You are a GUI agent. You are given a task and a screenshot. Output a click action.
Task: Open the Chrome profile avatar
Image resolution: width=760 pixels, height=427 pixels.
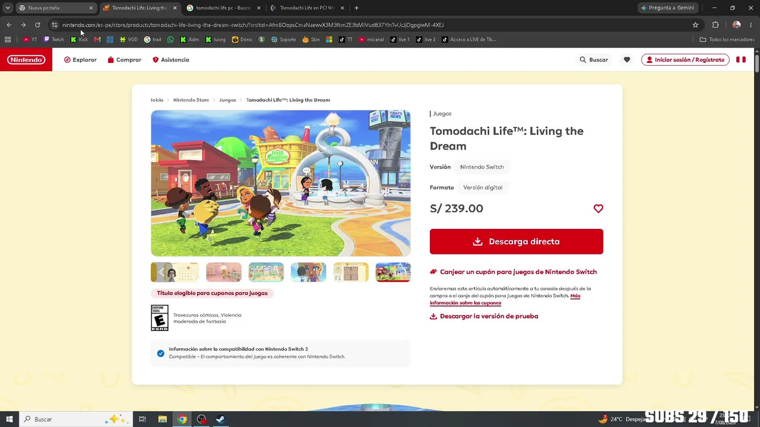pos(736,25)
